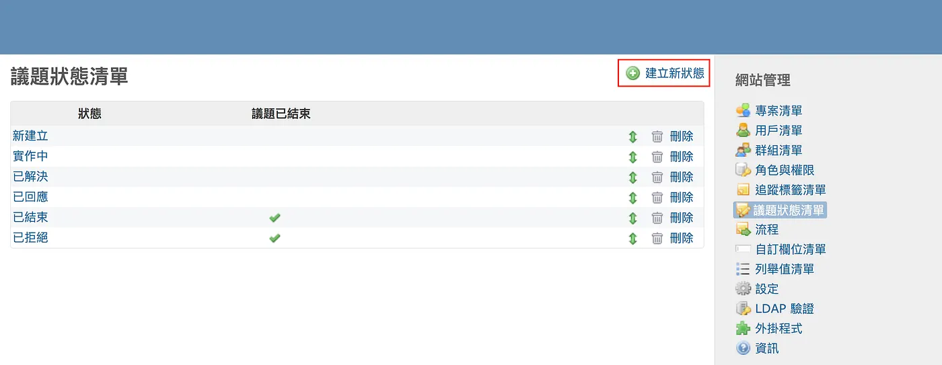Go to 角色與權限 in the admin menu
942x365 pixels.
pos(785,170)
